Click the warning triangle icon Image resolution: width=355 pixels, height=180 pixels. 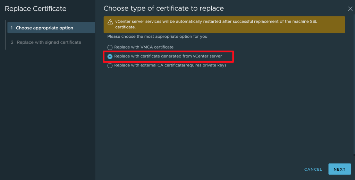click(110, 22)
